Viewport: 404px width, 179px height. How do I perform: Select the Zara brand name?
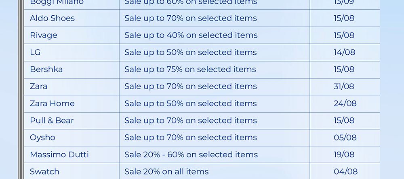pos(38,86)
